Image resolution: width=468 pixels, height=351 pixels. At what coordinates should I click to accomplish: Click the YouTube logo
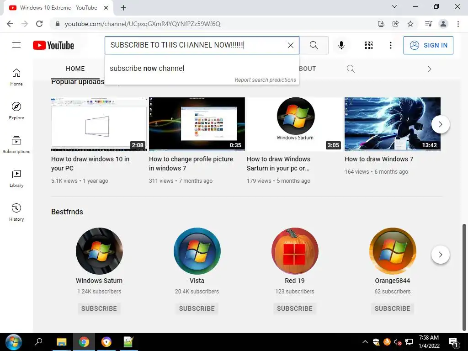(x=53, y=45)
